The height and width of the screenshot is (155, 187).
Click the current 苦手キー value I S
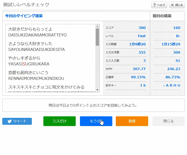[x=143, y=85]
